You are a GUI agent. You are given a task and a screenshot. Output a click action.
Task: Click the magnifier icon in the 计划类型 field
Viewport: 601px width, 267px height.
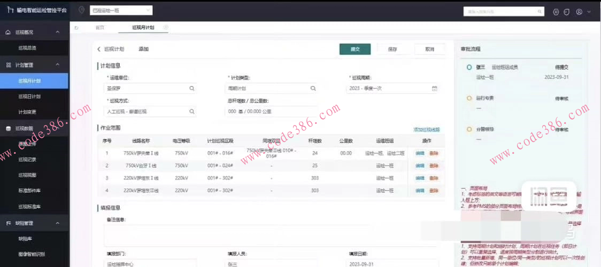click(x=313, y=89)
